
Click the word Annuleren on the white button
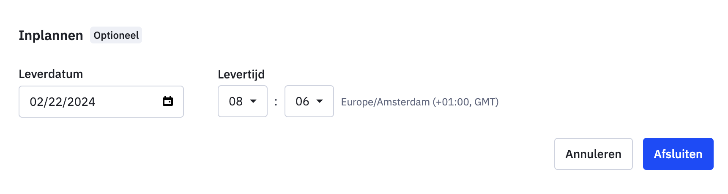593,154
